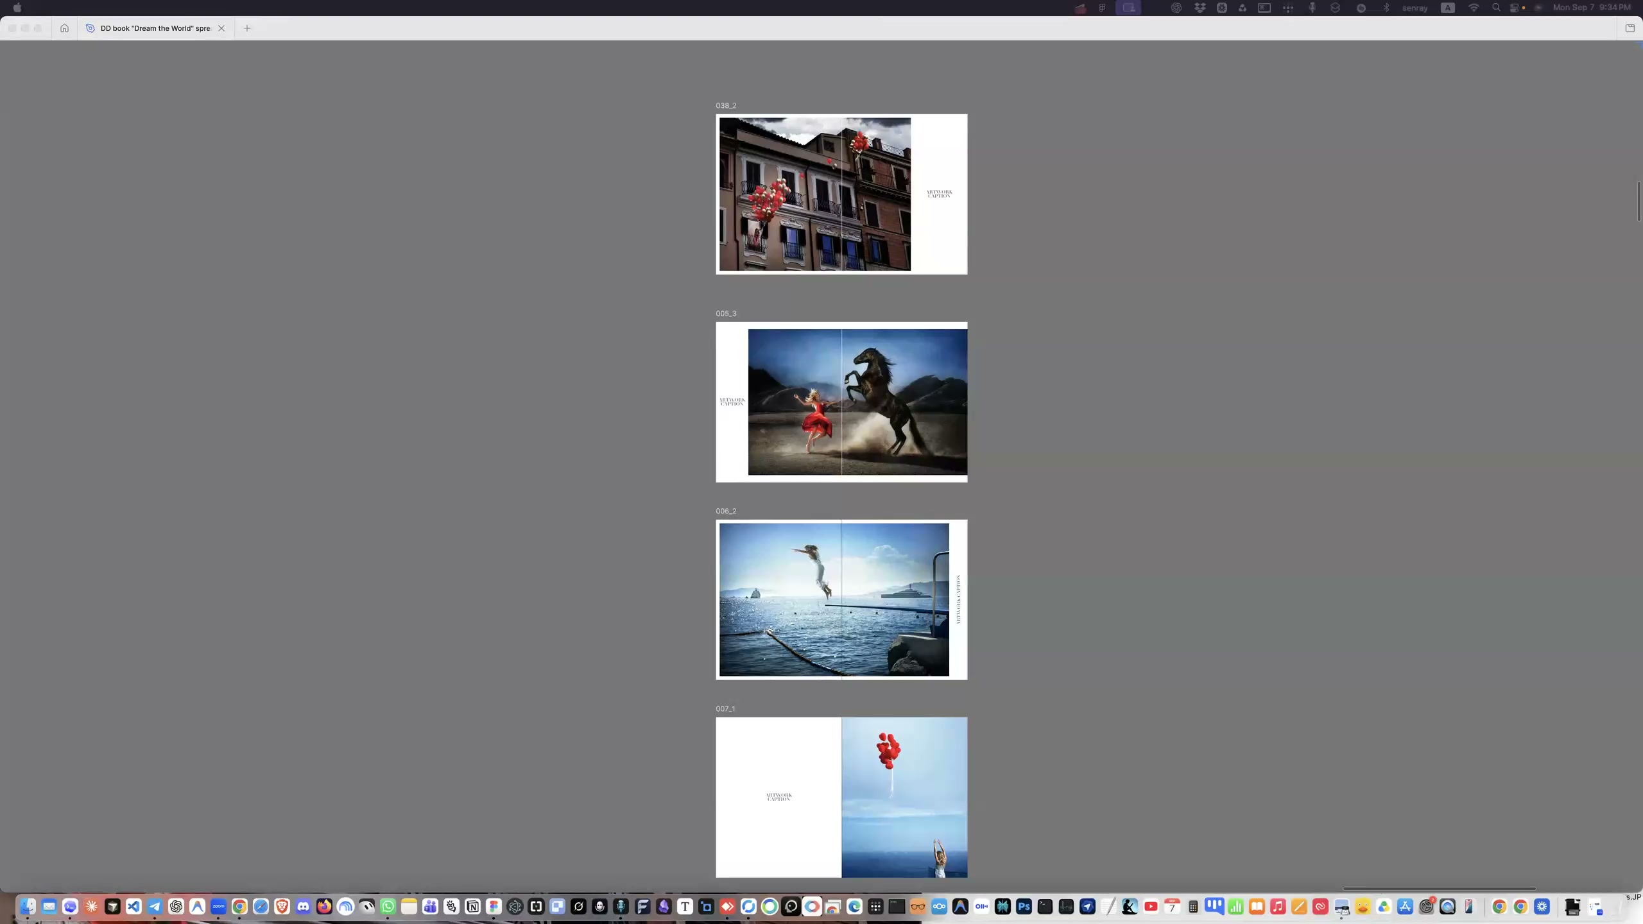The width and height of the screenshot is (1643, 924).
Task: Open the input source A menu
Action: coord(1448,8)
